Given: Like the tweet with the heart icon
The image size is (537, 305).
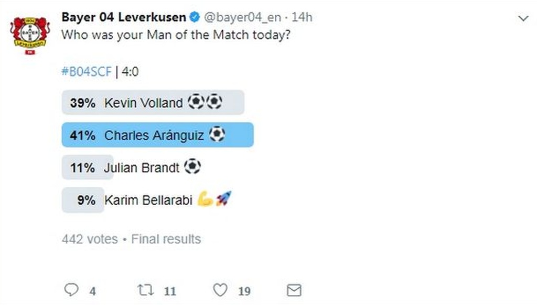Looking at the screenshot, I should pos(221,290).
